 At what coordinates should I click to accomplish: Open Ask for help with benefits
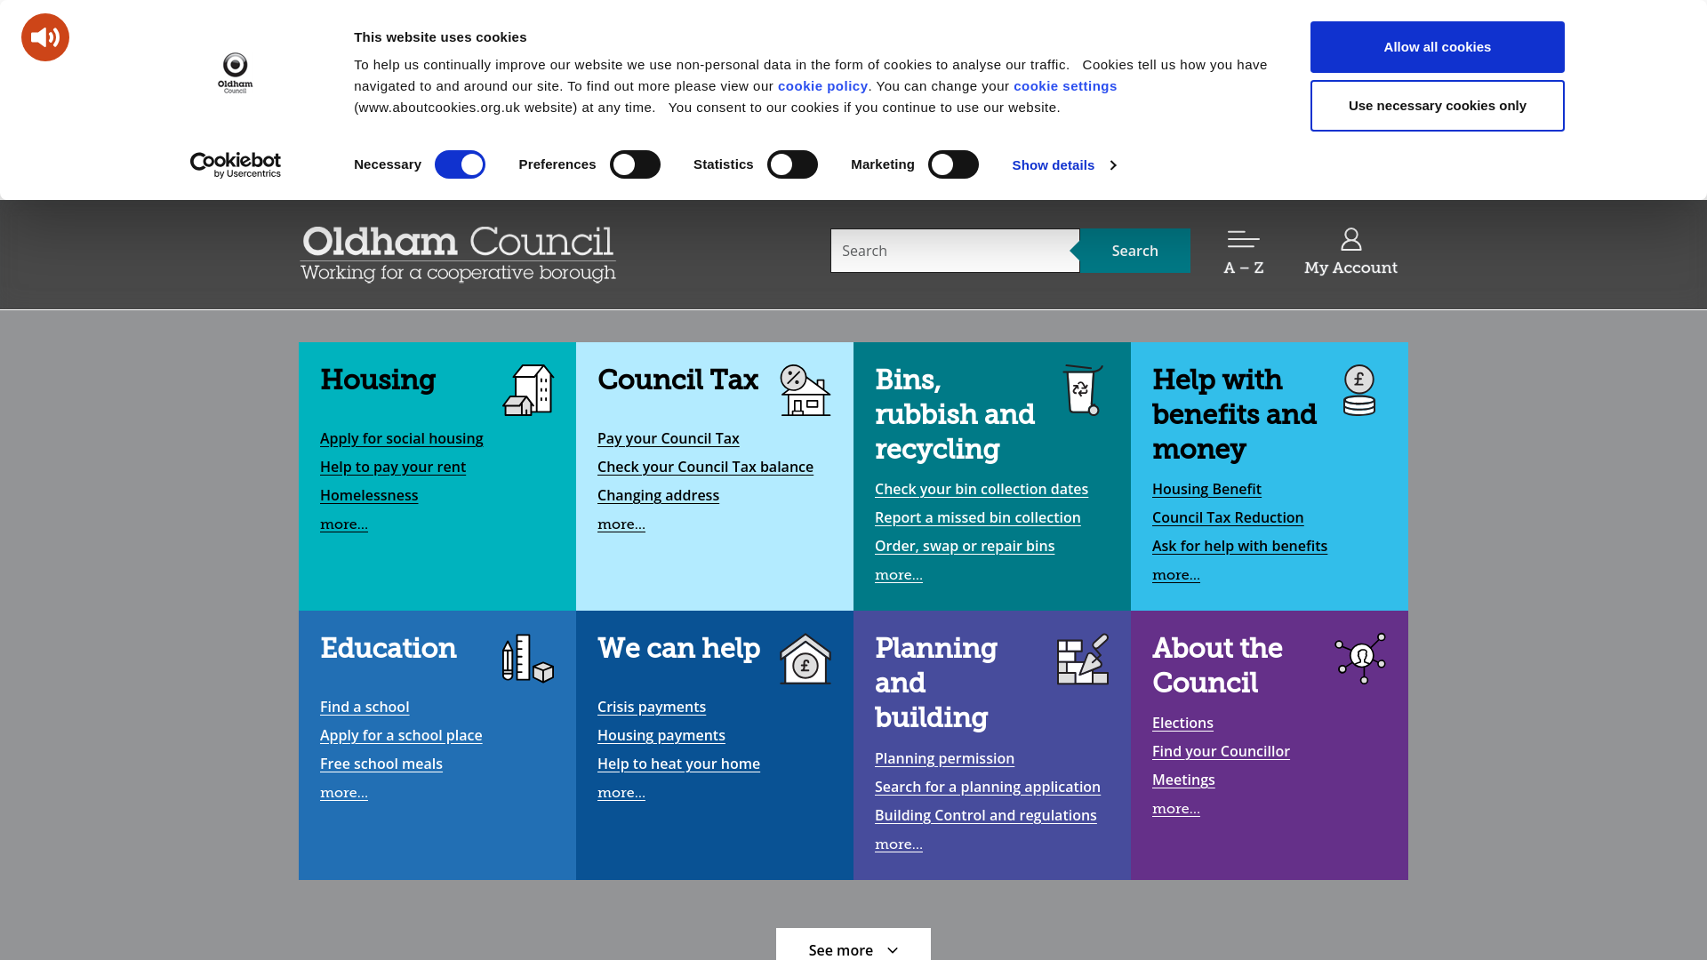pyautogui.click(x=1239, y=547)
